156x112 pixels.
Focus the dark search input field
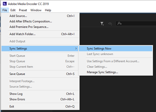tap(136, 23)
